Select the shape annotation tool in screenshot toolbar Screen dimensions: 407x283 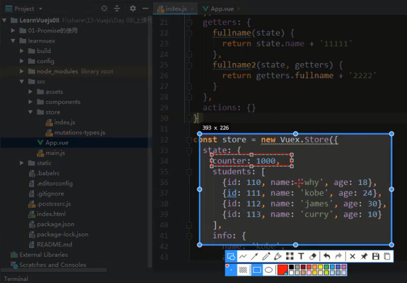click(x=231, y=257)
